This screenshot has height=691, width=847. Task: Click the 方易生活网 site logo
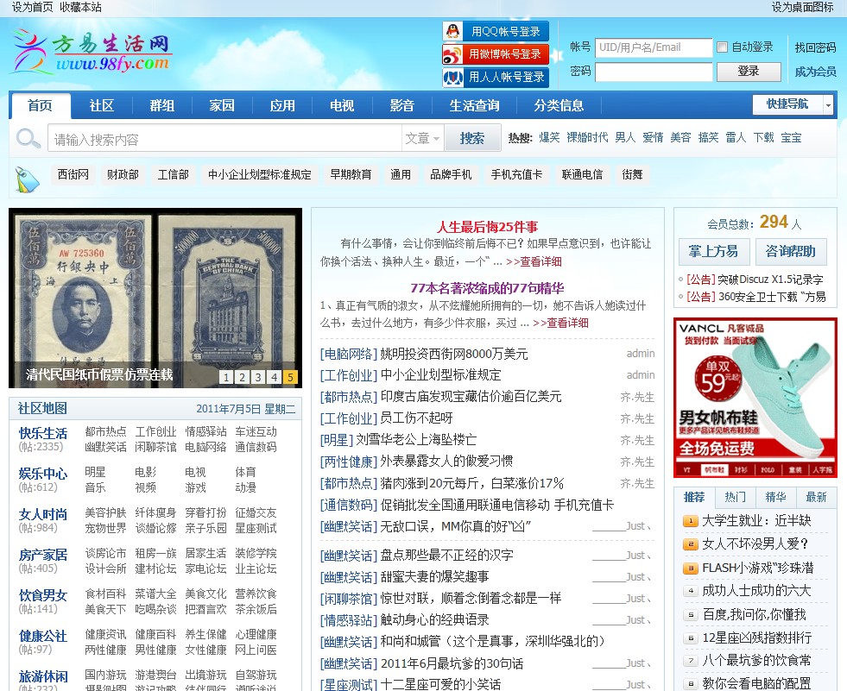91,52
